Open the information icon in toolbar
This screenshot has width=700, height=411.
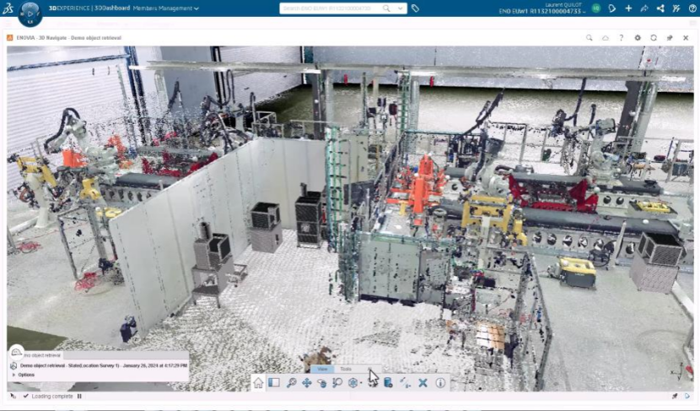pyautogui.click(x=440, y=383)
